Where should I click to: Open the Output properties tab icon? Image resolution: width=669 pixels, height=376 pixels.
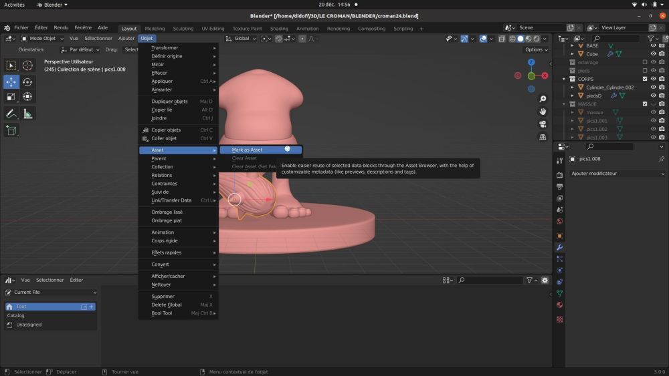click(x=559, y=186)
